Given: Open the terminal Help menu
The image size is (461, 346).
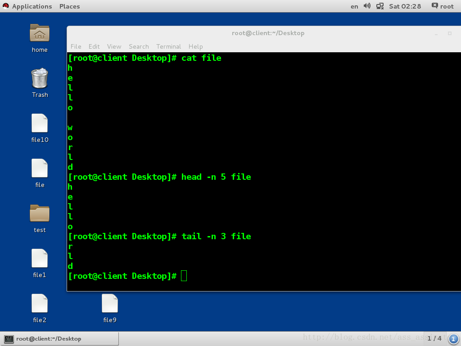Looking at the screenshot, I should (195, 46).
